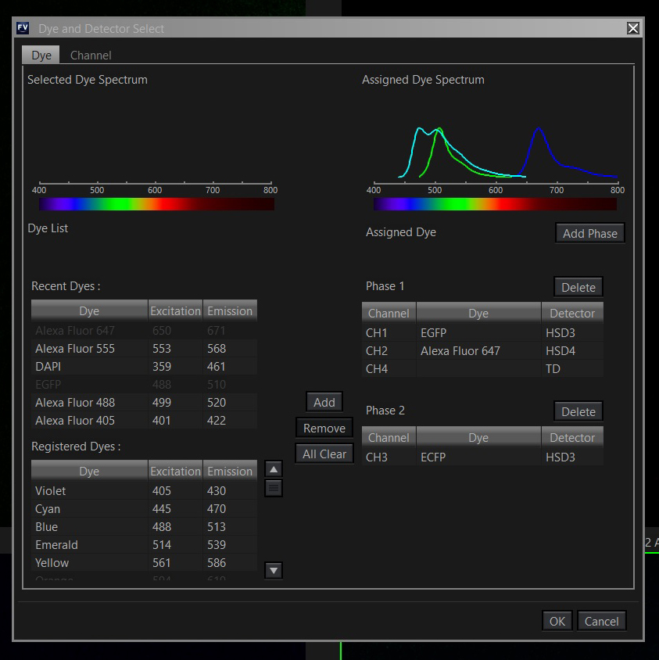Close the Dye and Detector Select dialog
659x660 pixels.
[633, 28]
